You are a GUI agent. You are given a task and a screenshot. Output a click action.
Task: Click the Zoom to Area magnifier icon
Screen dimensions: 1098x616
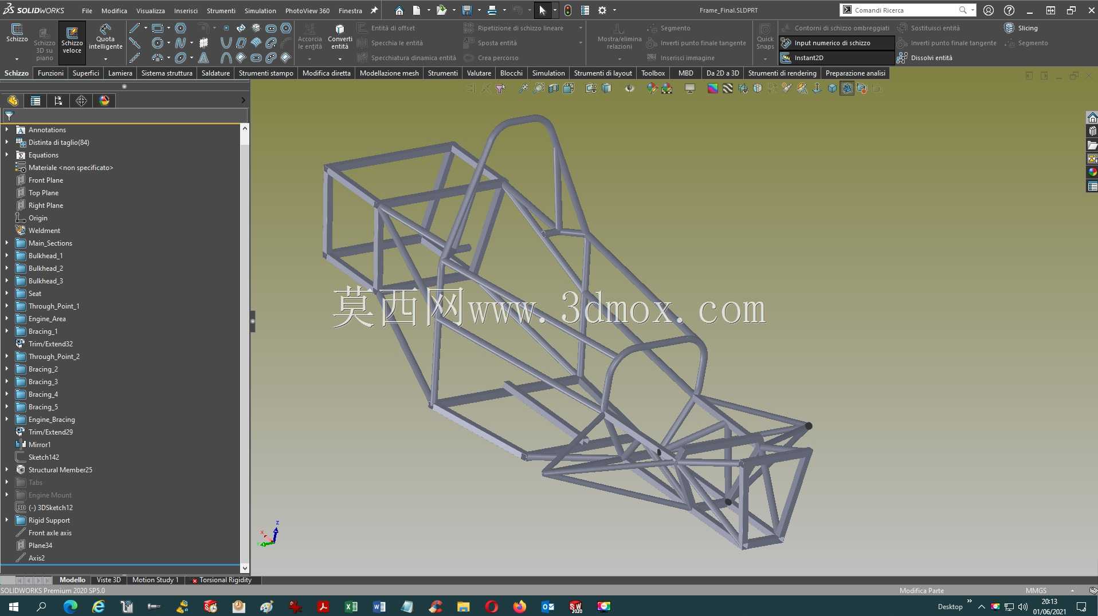(539, 88)
